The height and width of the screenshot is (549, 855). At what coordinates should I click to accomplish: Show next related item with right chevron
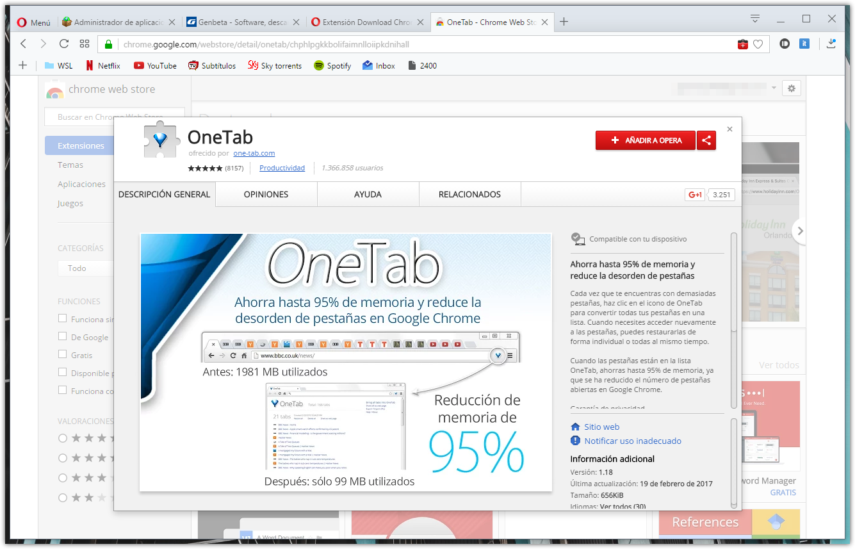[x=799, y=231]
